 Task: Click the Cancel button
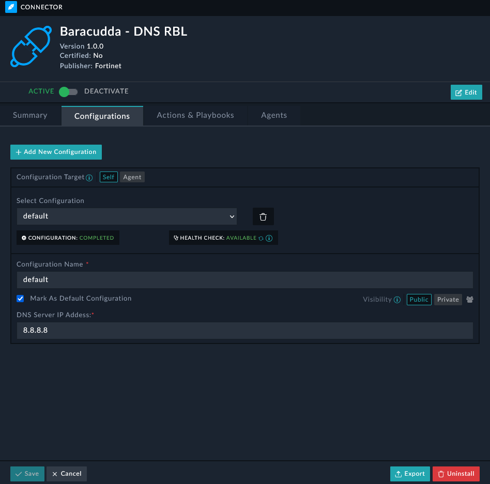tap(67, 474)
